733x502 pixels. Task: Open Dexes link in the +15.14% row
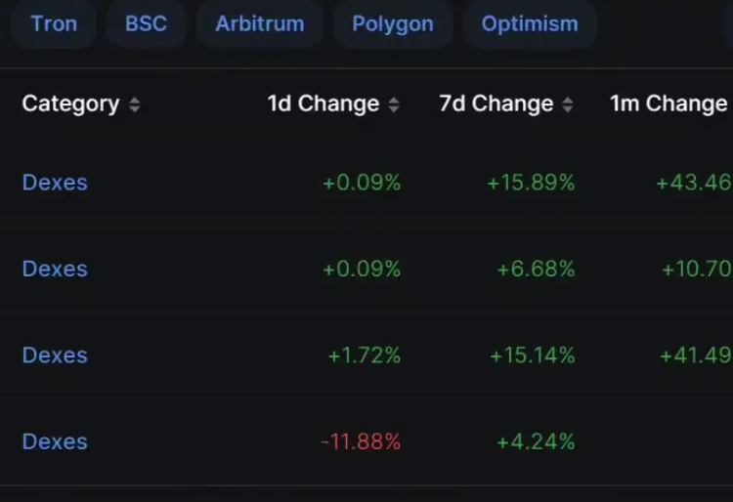point(55,356)
